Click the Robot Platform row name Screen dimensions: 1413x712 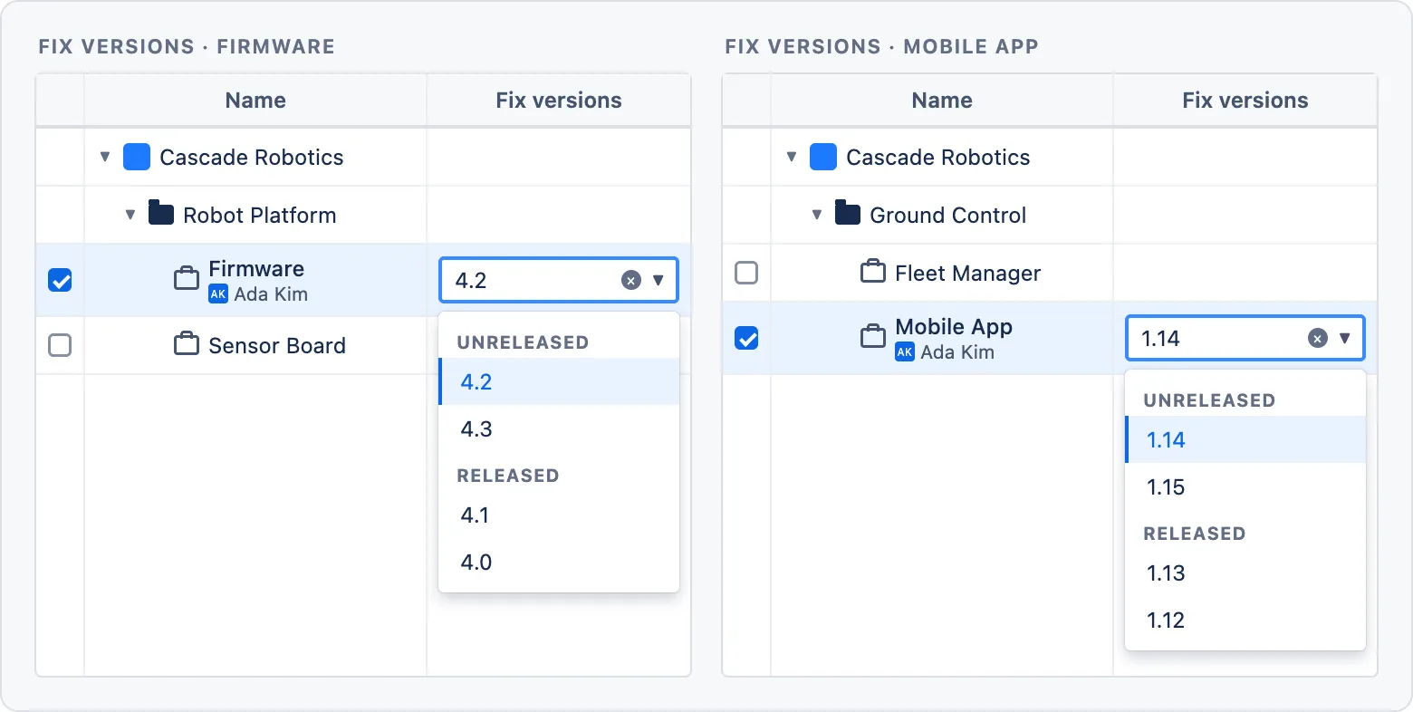click(260, 215)
